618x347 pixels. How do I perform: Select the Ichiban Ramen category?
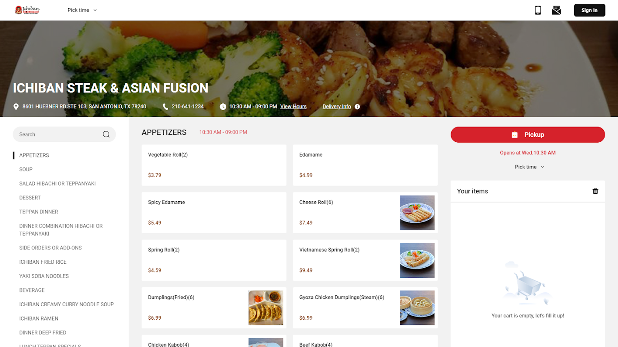(39, 319)
